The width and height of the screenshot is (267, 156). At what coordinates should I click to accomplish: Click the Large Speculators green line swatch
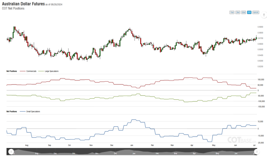[x=41, y=71]
